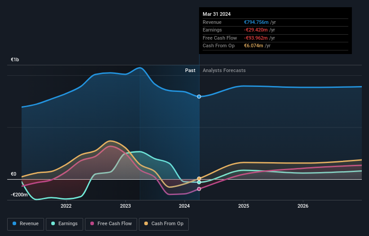The width and height of the screenshot is (369, 236).
Task: Click the -€200m y-axis label
Action: (x=19, y=195)
